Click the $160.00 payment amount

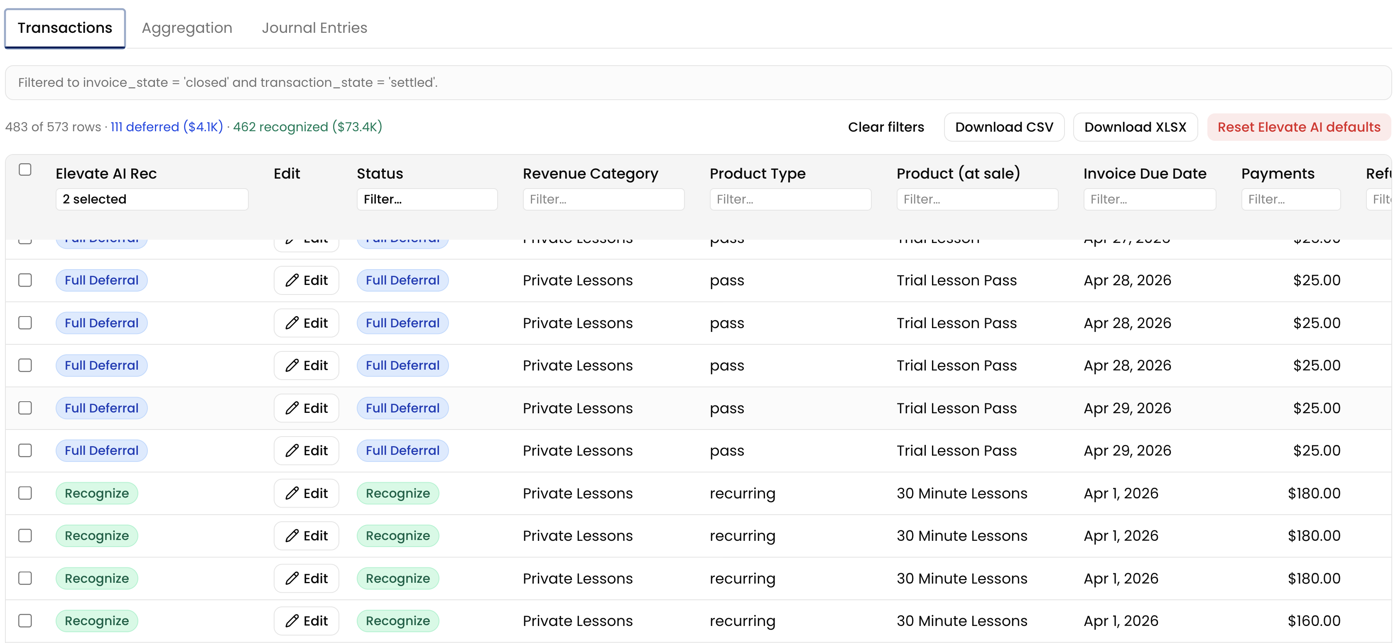pyautogui.click(x=1314, y=621)
